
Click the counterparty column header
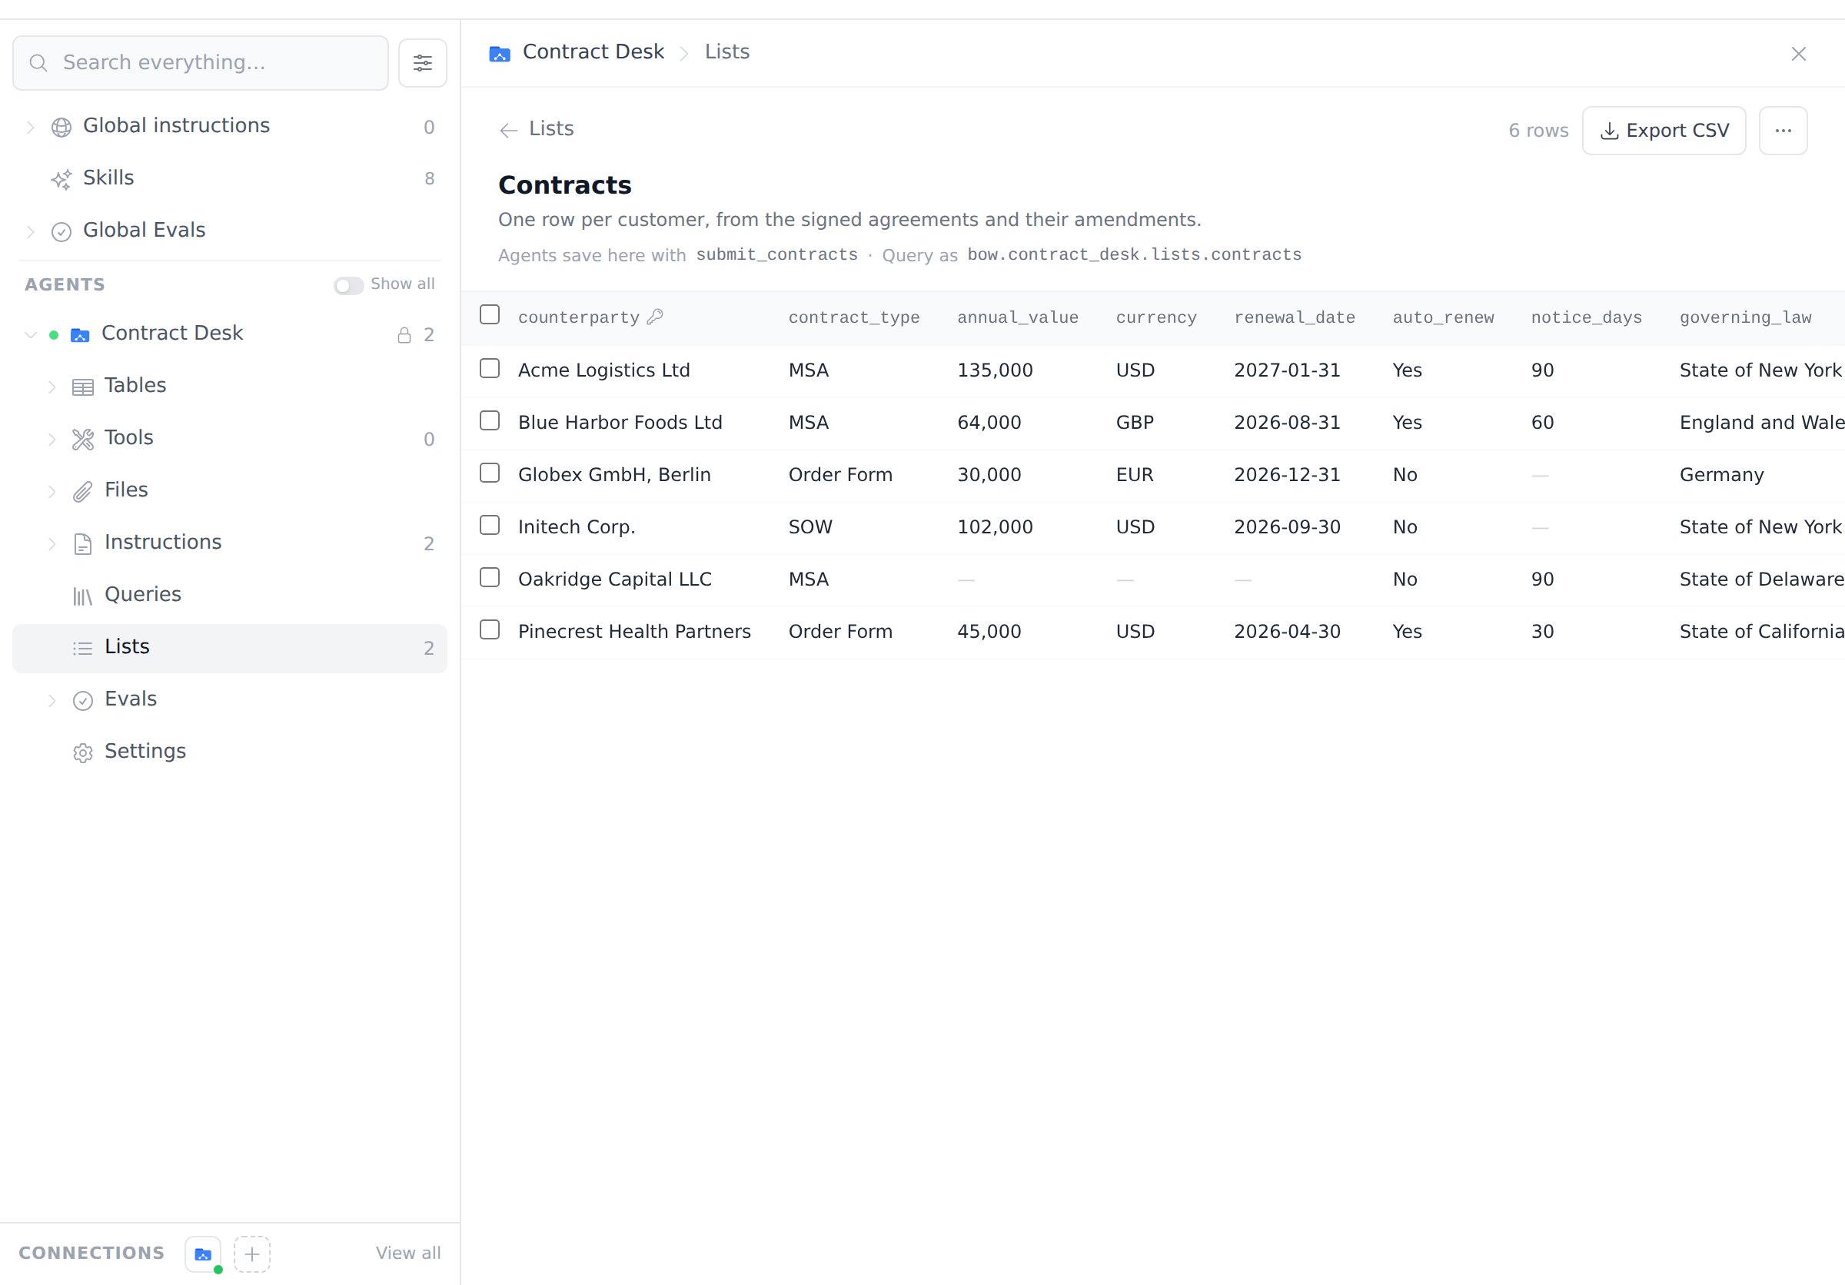[579, 317]
